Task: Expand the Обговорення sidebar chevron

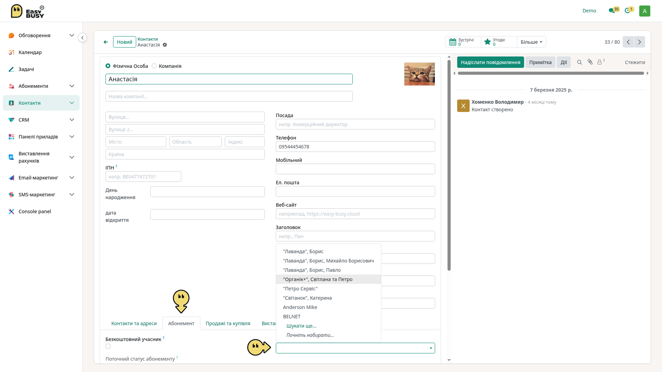Action: 72,35
